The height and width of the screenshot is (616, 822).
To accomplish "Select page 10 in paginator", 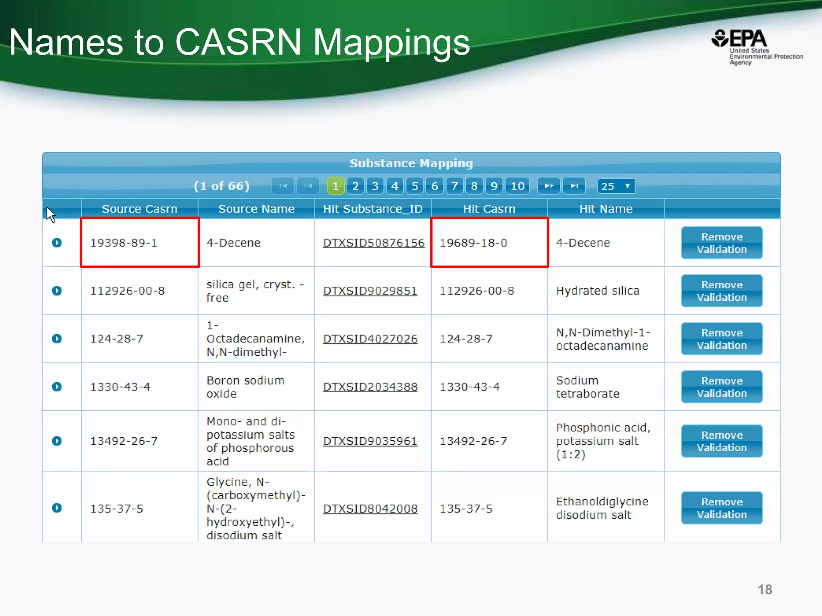I will pyautogui.click(x=517, y=186).
